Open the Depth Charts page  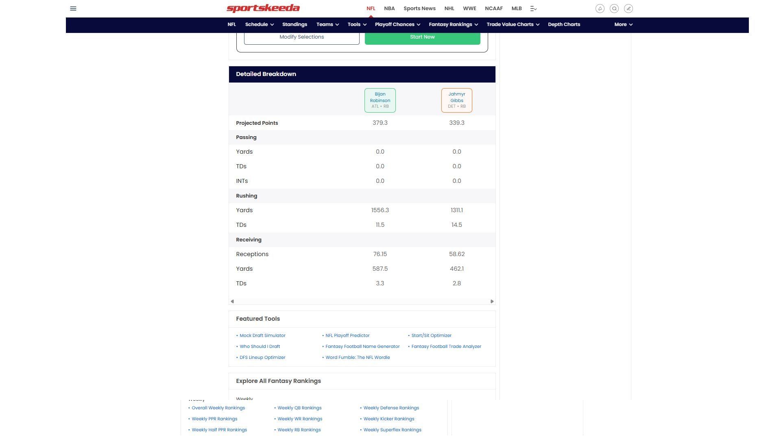click(564, 24)
